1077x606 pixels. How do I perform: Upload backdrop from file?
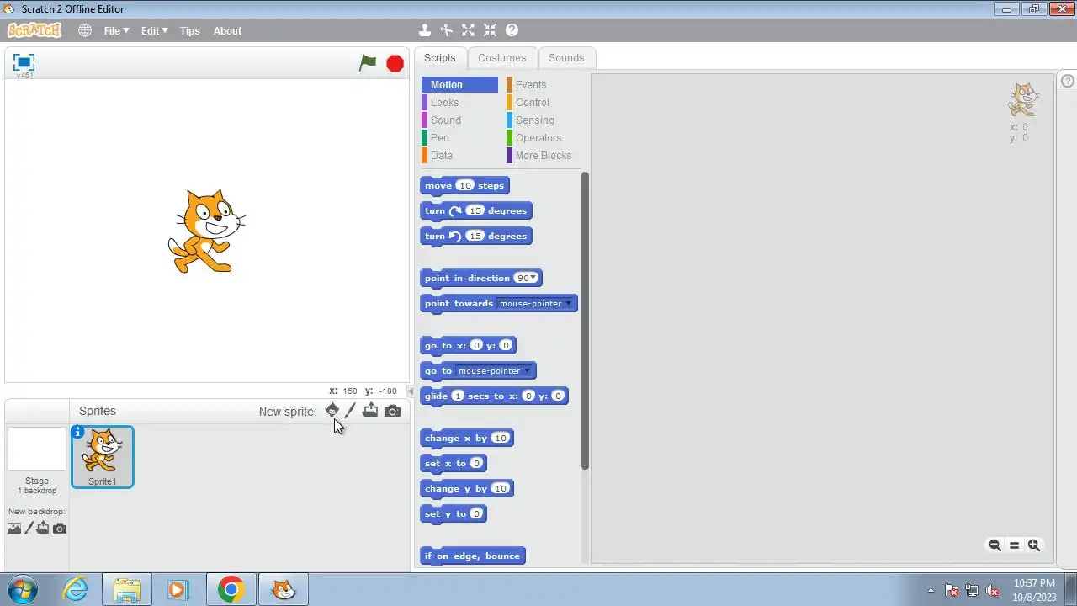click(43, 529)
